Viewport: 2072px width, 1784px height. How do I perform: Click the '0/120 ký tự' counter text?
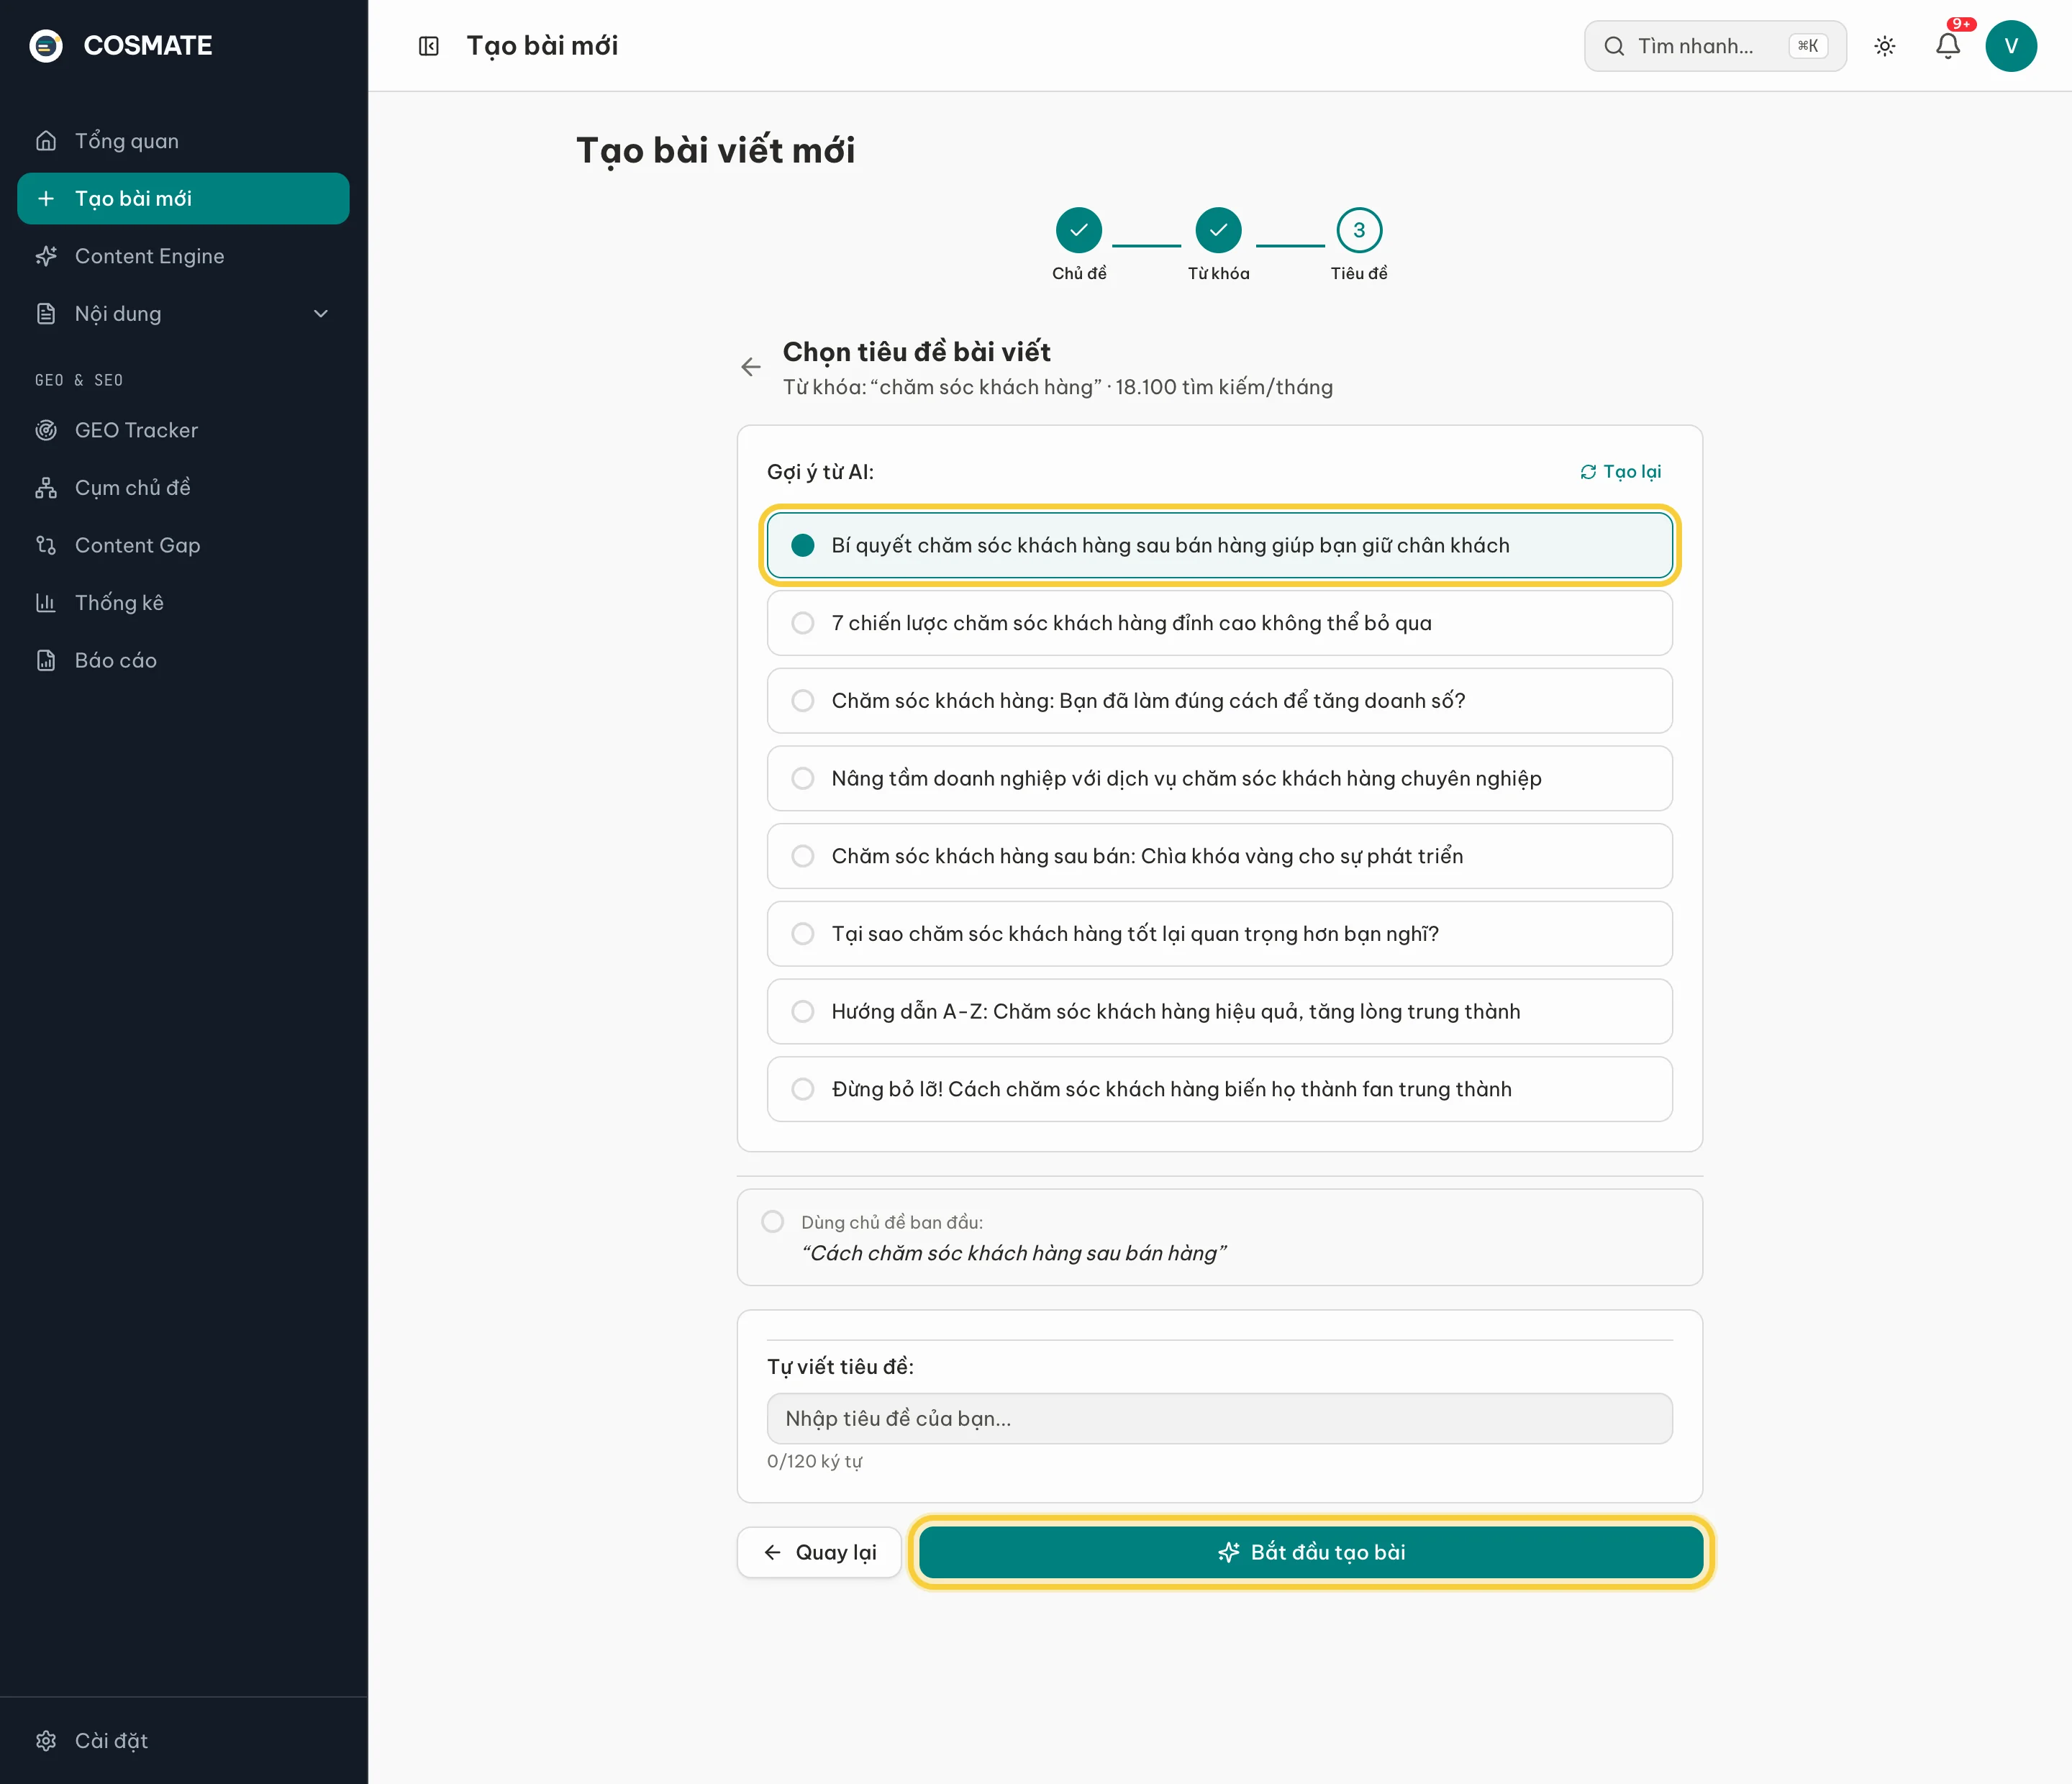[814, 1461]
